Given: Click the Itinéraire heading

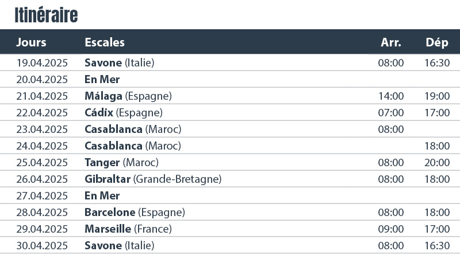Looking at the screenshot, I should pos(47,15).
